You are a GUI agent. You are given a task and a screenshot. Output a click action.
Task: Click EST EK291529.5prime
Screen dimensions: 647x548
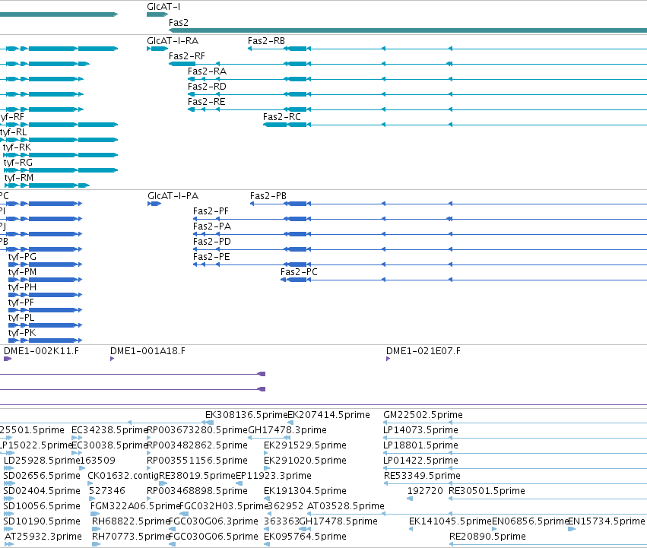(x=305, y=445)
